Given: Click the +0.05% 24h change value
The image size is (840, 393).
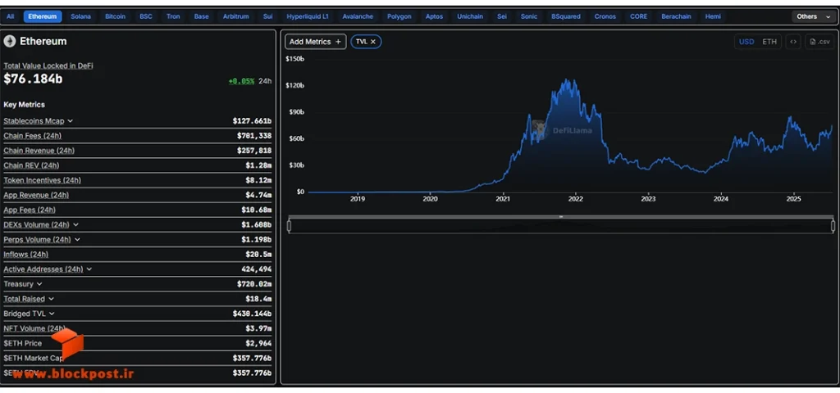Looking at the screenshot, I should pos(241,81).
